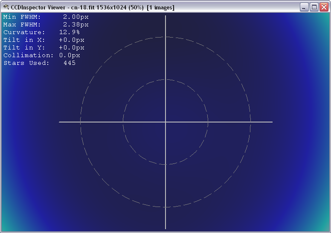The width and height of the screenshot is (331, 233).
Task: Click the 'Stars Used: 445' readout
Action: [x=40, y=63]
